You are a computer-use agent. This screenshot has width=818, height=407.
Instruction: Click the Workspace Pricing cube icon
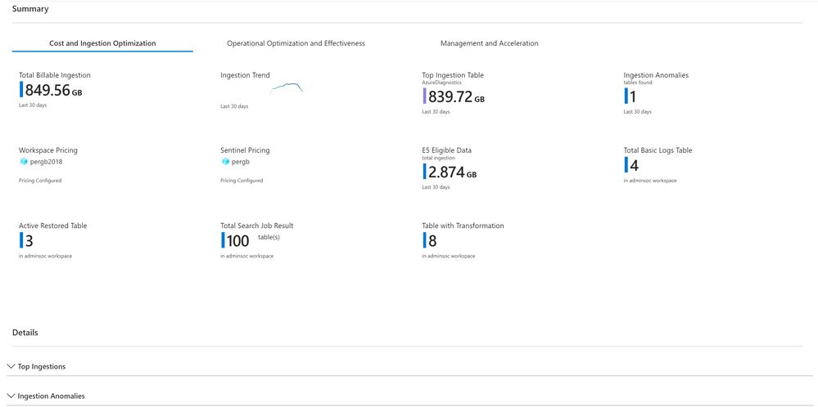point(24,162)
